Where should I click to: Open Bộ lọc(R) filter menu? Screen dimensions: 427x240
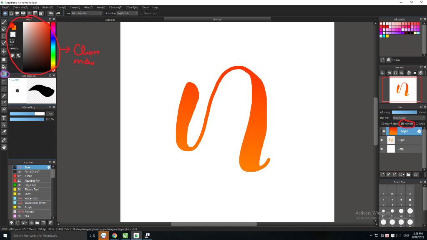pyautogui.click(x=48, y=7)
